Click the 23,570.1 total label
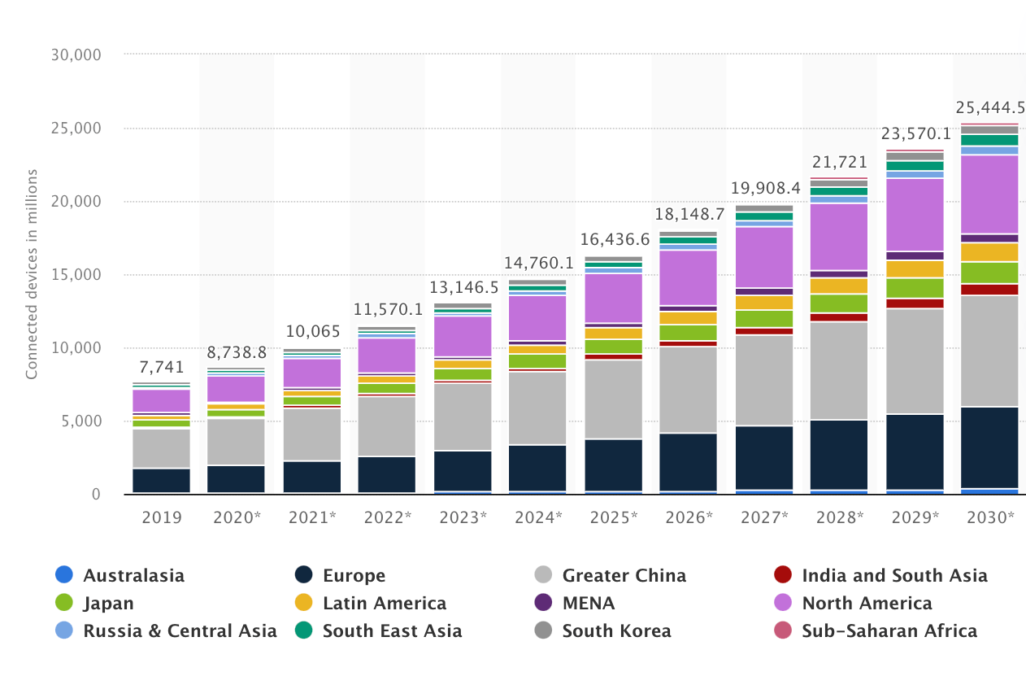 click(x=917, y=134)
